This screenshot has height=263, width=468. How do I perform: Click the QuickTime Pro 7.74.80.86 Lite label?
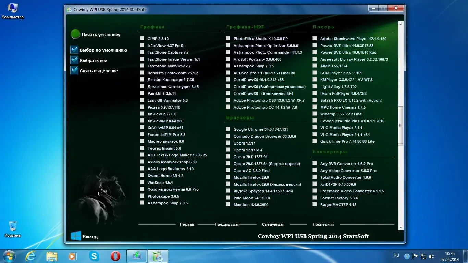click(x=347, y=141)
